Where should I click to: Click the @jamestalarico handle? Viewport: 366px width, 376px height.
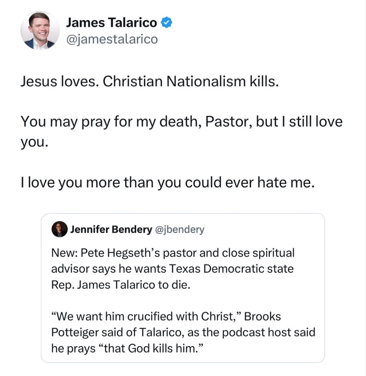coord(112,39)
